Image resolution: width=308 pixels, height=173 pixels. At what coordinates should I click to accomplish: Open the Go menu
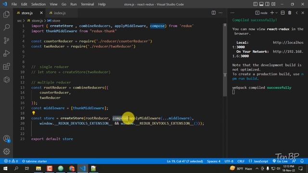click(64, 4)
